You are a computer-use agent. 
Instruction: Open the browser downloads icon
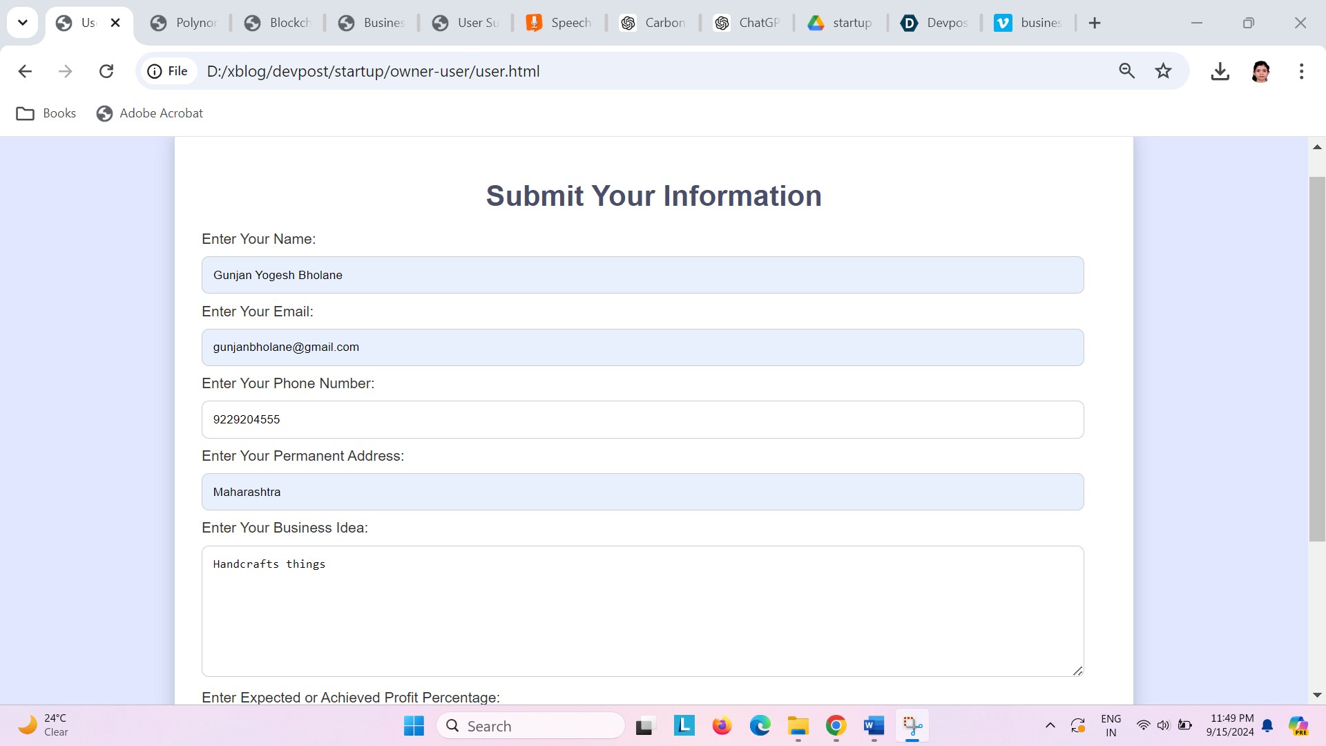point(1220,71)
